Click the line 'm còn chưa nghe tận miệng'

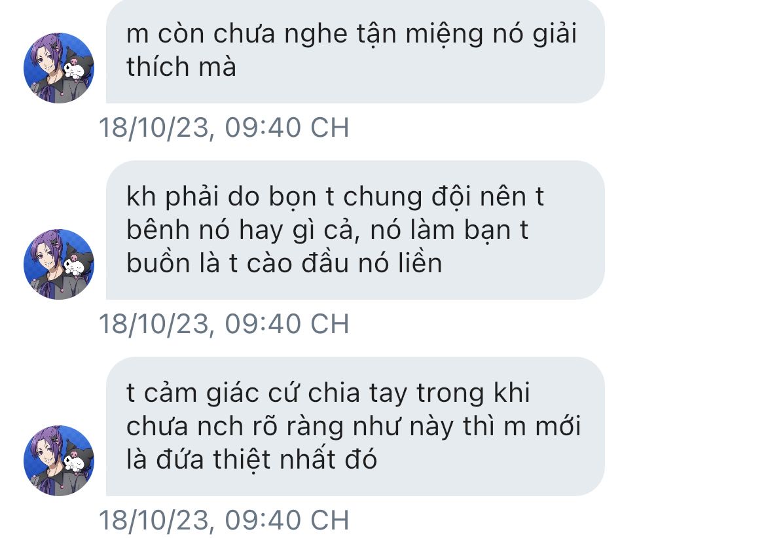pyautogui.click(x=306, y=33)
